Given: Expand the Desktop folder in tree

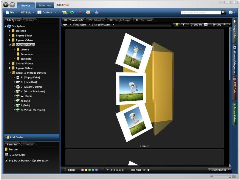Looking at the screenshot, I should pyautogui.click(x=10, y=31).
